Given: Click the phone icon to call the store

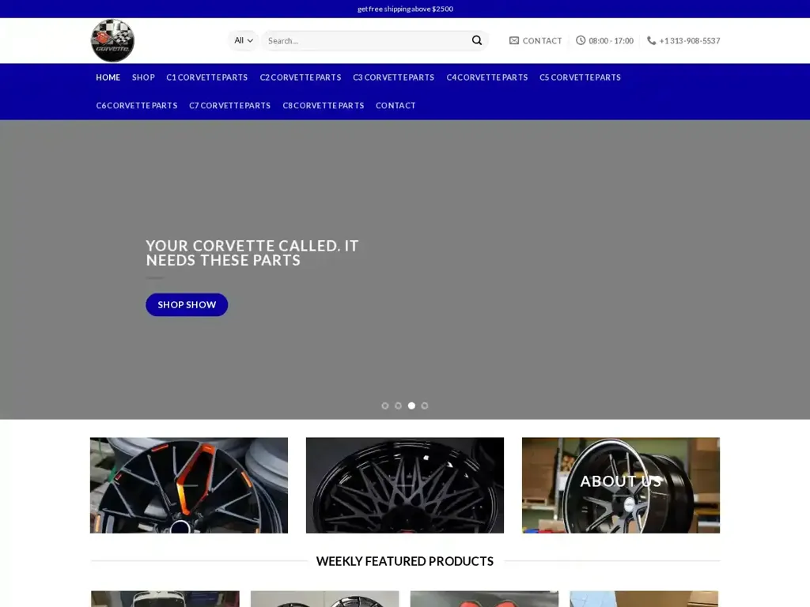Looking at the screenshot, I should pos(650,40).
